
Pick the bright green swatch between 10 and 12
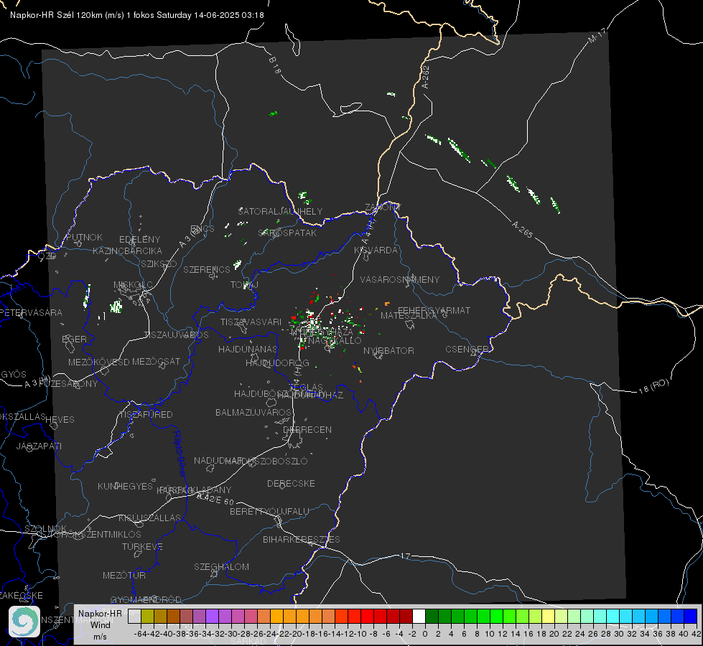coord(496,616)
